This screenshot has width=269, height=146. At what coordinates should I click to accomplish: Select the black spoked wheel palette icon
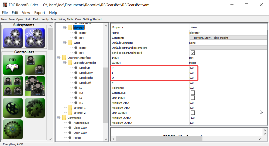click(13, 108)
